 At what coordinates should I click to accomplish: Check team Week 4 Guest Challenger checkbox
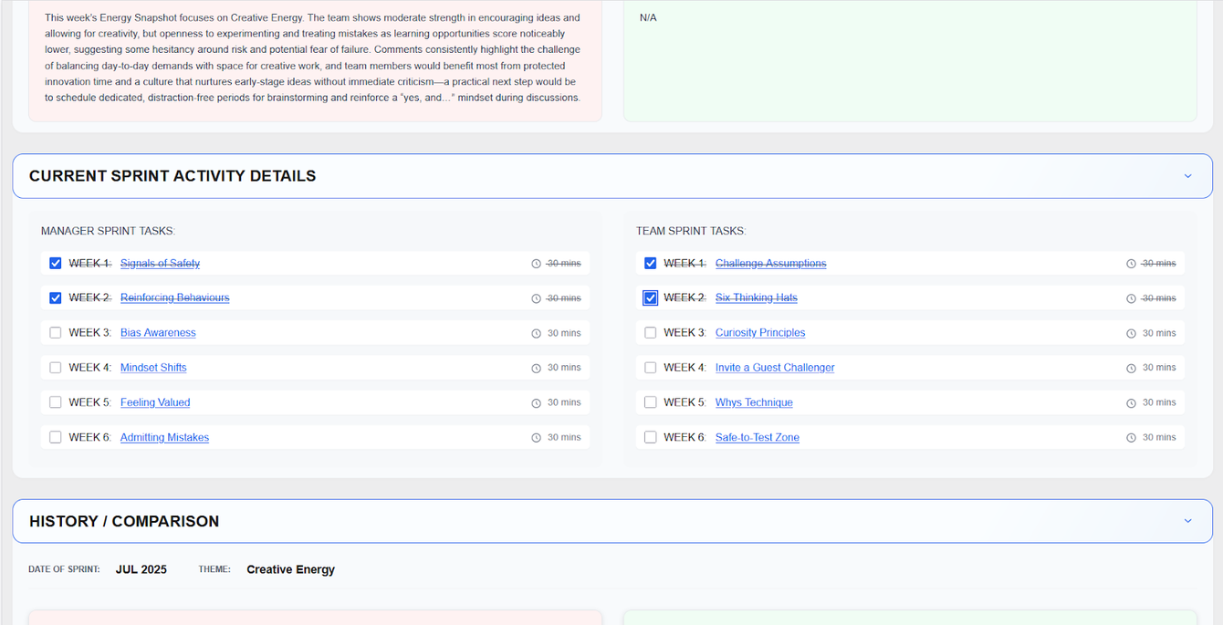pyautogui.click(x=651, y=368)
